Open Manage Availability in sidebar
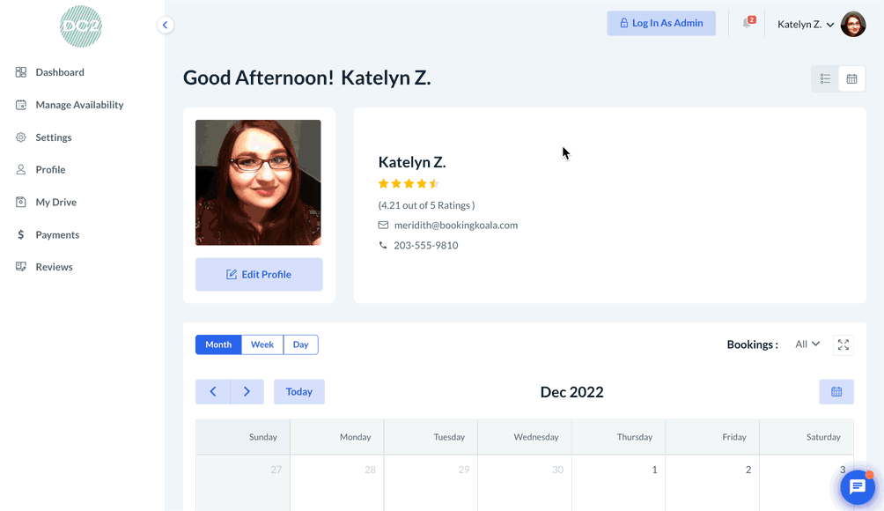 [x=79, y=105]
